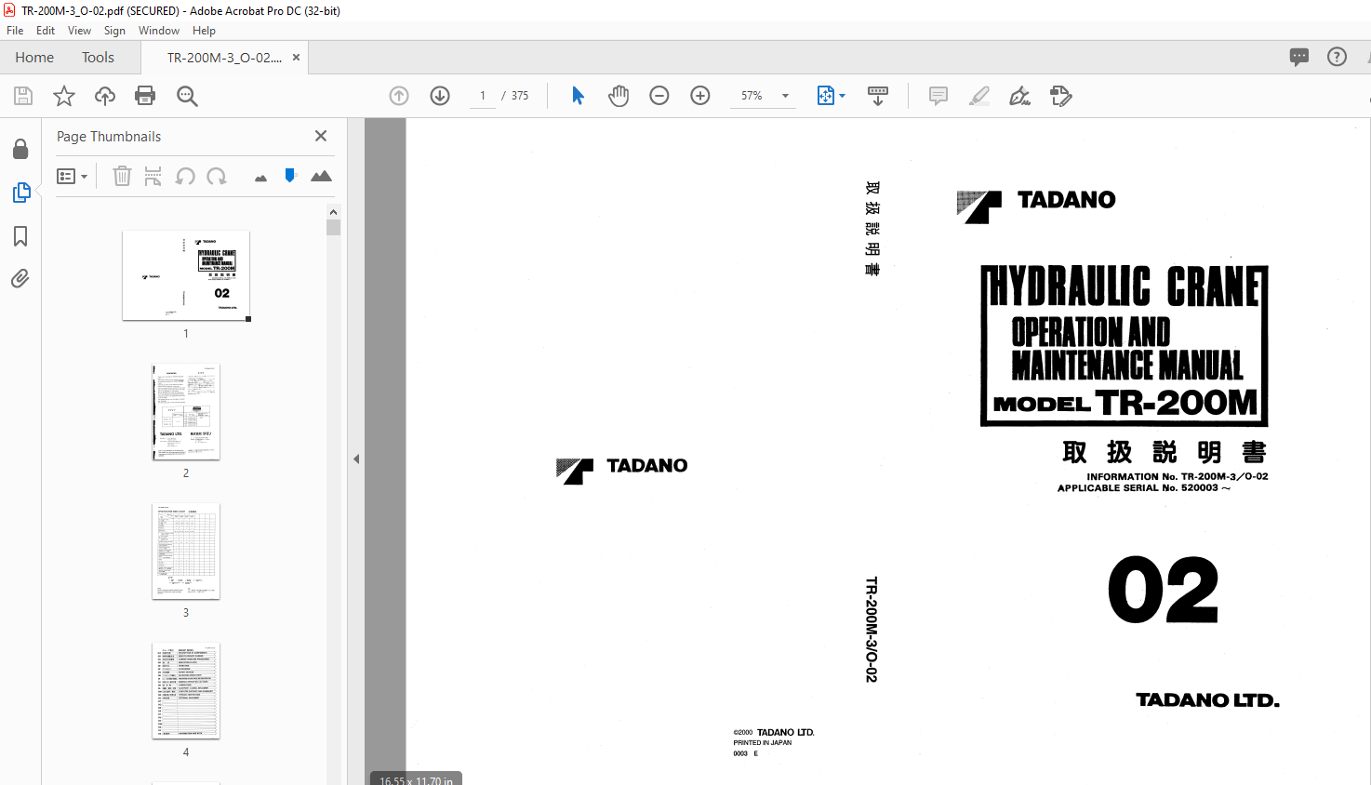The height and width of the screenshot is (785, 1371).
Task: Switch to the Home tab
Action: coord(34,58)
